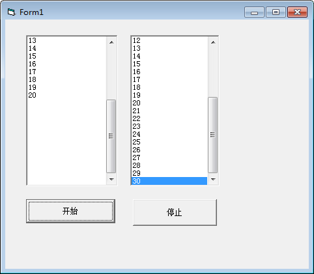Select item 17 in the left list
The width and height of the screenshot is (314, 274).
(66, 72)
